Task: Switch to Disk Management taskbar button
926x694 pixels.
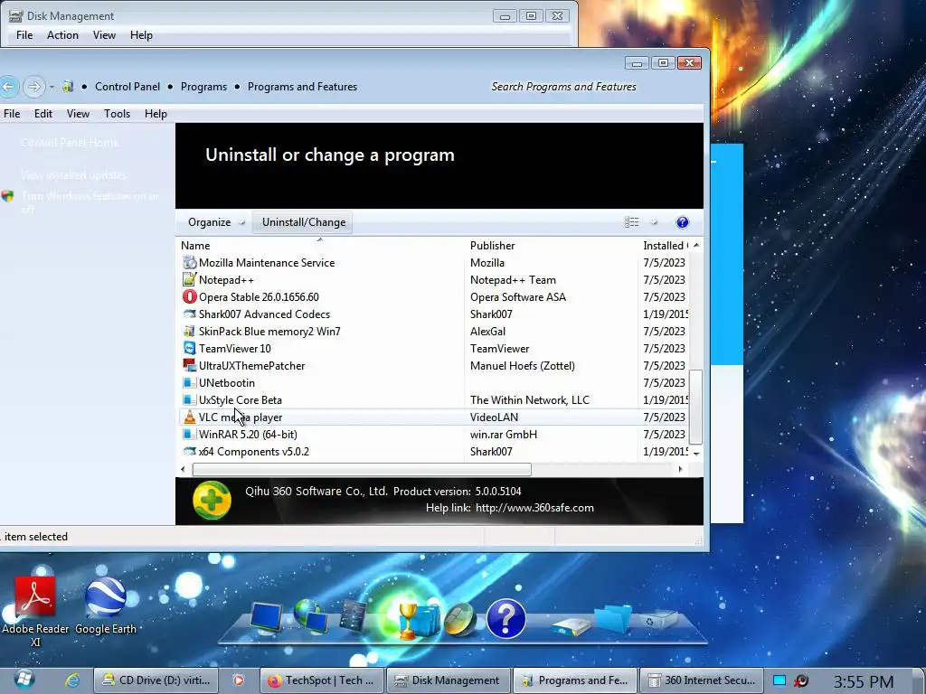Action: point(449,680)
